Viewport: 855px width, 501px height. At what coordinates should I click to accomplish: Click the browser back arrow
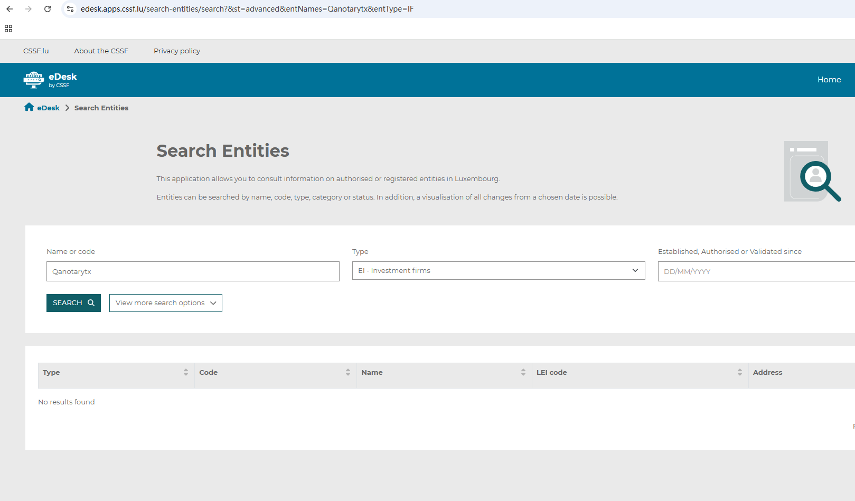click(x=10, y=9)
